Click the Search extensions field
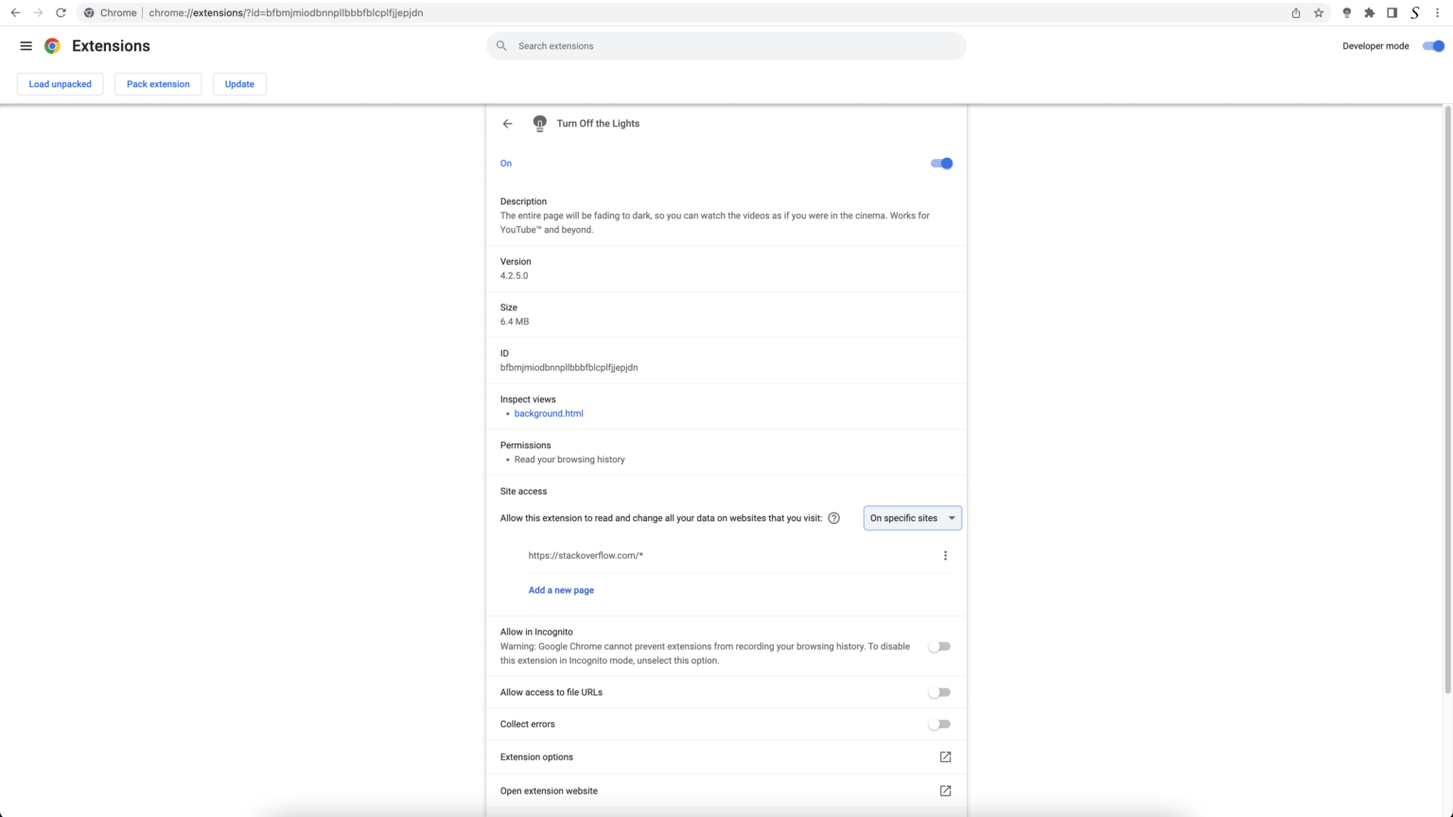 pos(726,45)
